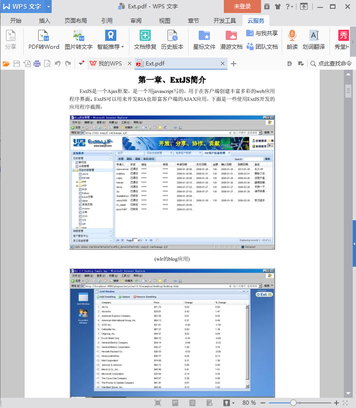Click the 未登录 login button
The image size is (356, 408).
coord(242,7)
